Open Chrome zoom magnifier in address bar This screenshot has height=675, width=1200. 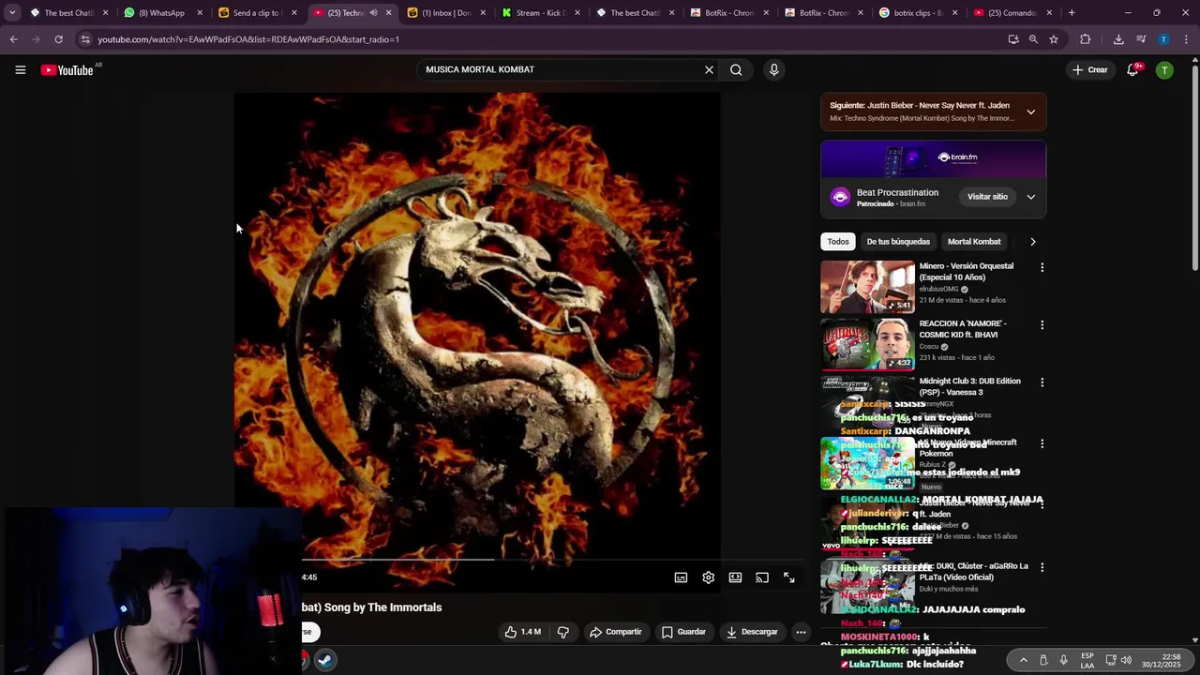[x=1033, y=39]
